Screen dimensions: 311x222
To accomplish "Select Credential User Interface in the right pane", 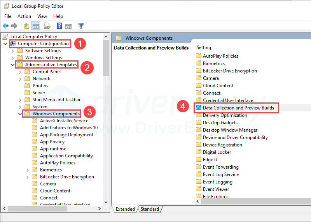I will click(228, 100).
